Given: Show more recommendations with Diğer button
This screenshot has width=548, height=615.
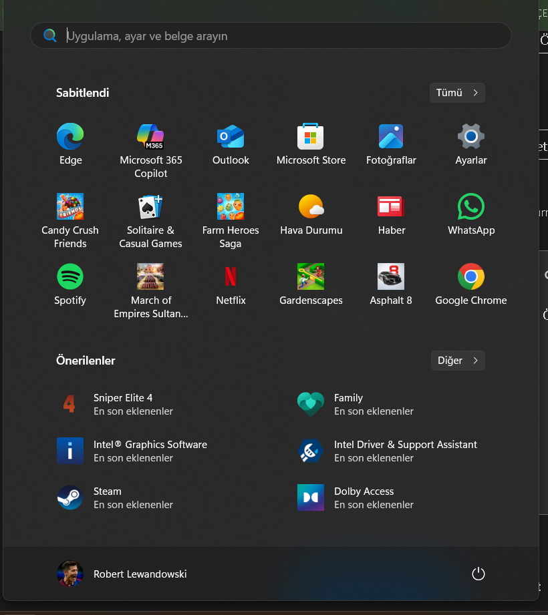Looking at the screenshot, I should (x=458, y=361).
